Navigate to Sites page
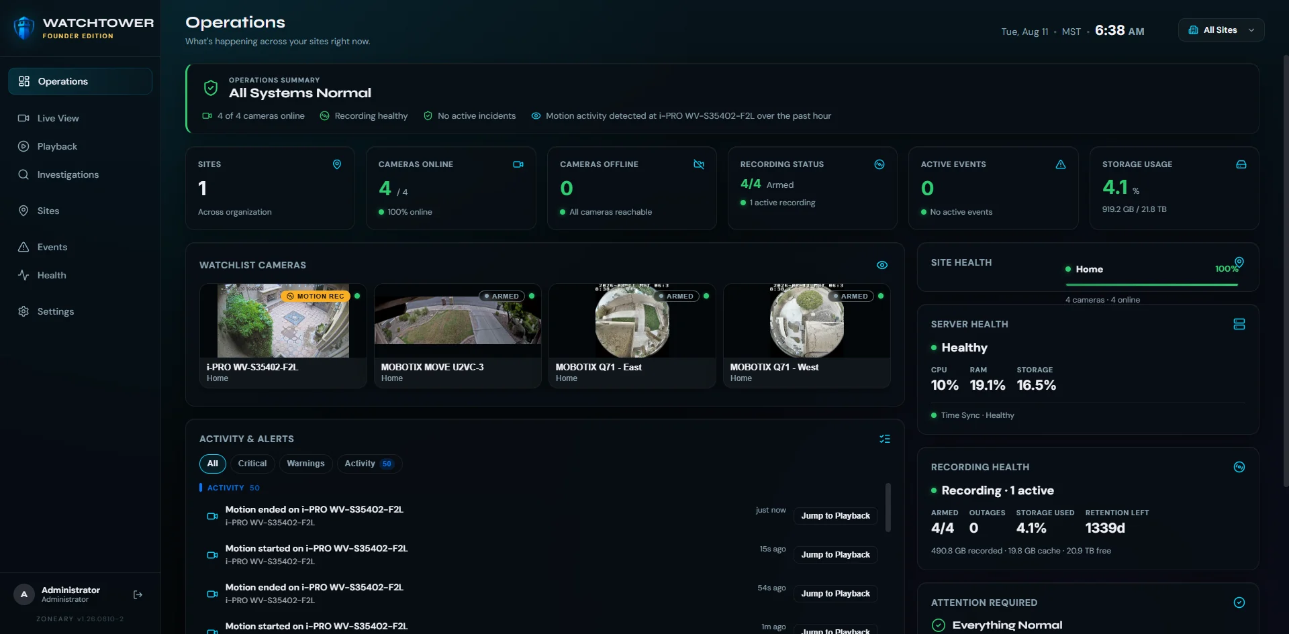The height and width of the screenshot is (634, 1289). pyautogui.click(x=80, y=211)
